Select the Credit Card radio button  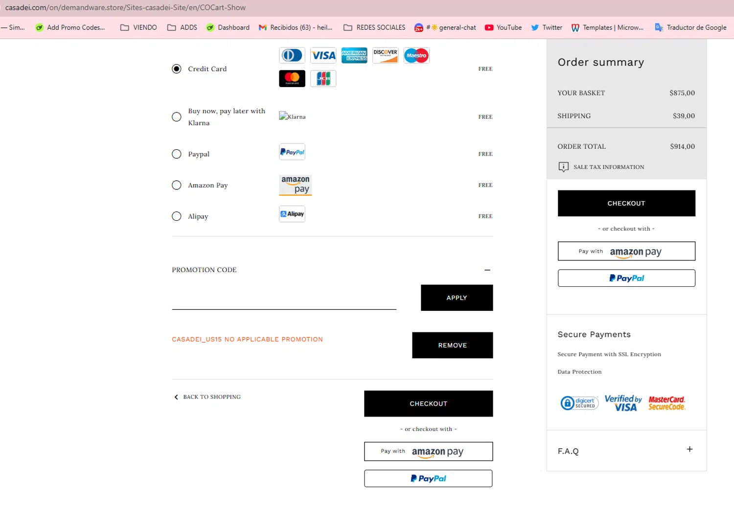[177, 69]
